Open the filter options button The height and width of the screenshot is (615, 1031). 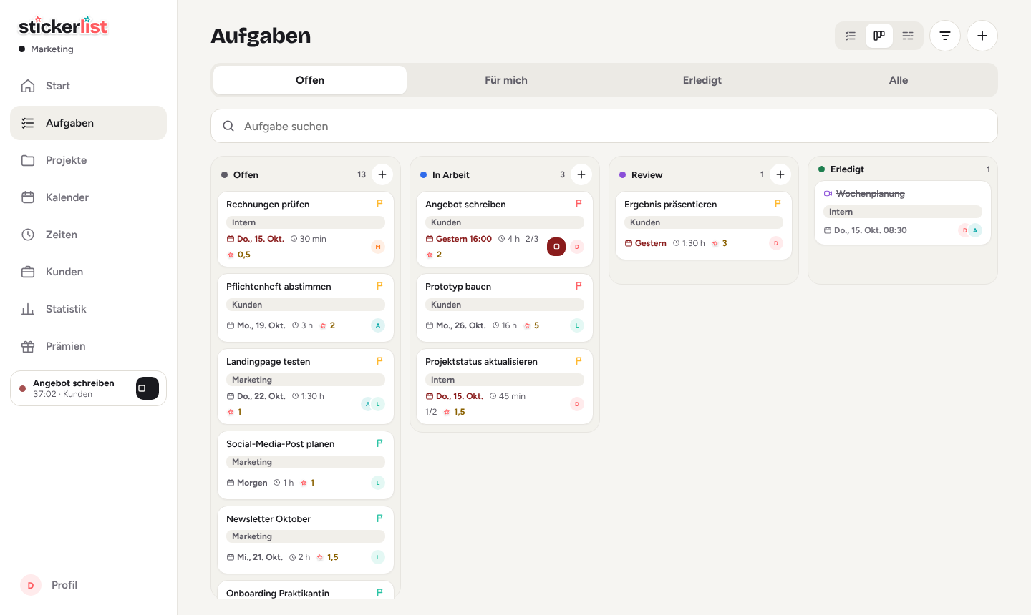[x=945, y=36]
